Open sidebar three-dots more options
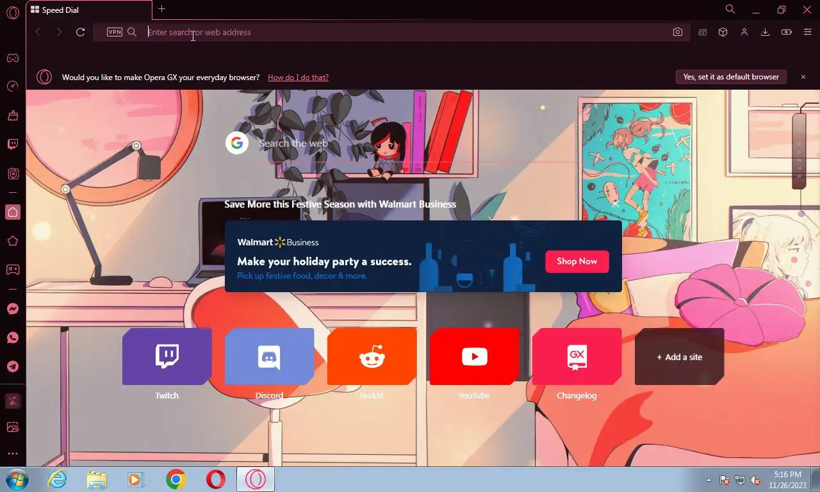 click(x=12, y=454)
